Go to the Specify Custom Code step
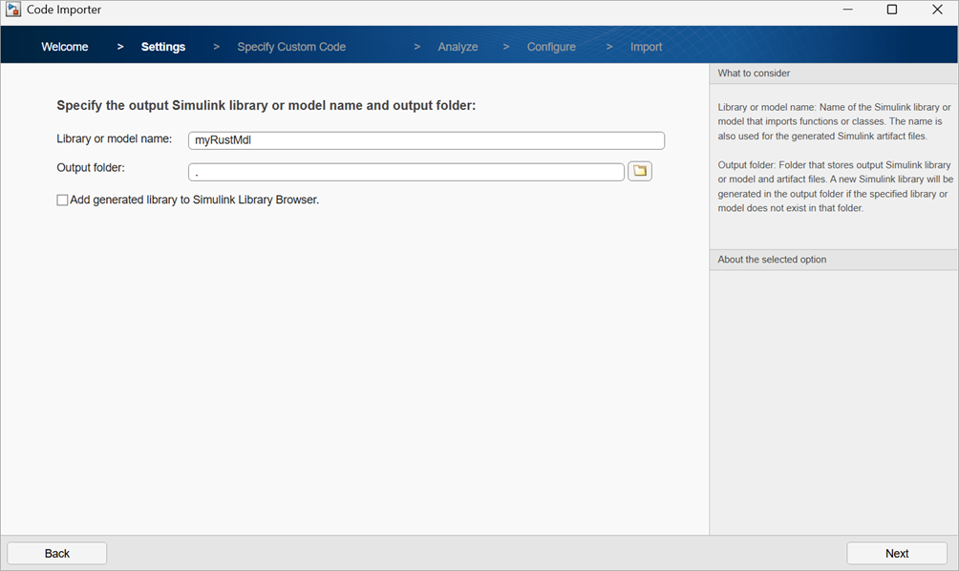Image resolution: width=959 pixels, height=571 pixels. coord(291,46)
